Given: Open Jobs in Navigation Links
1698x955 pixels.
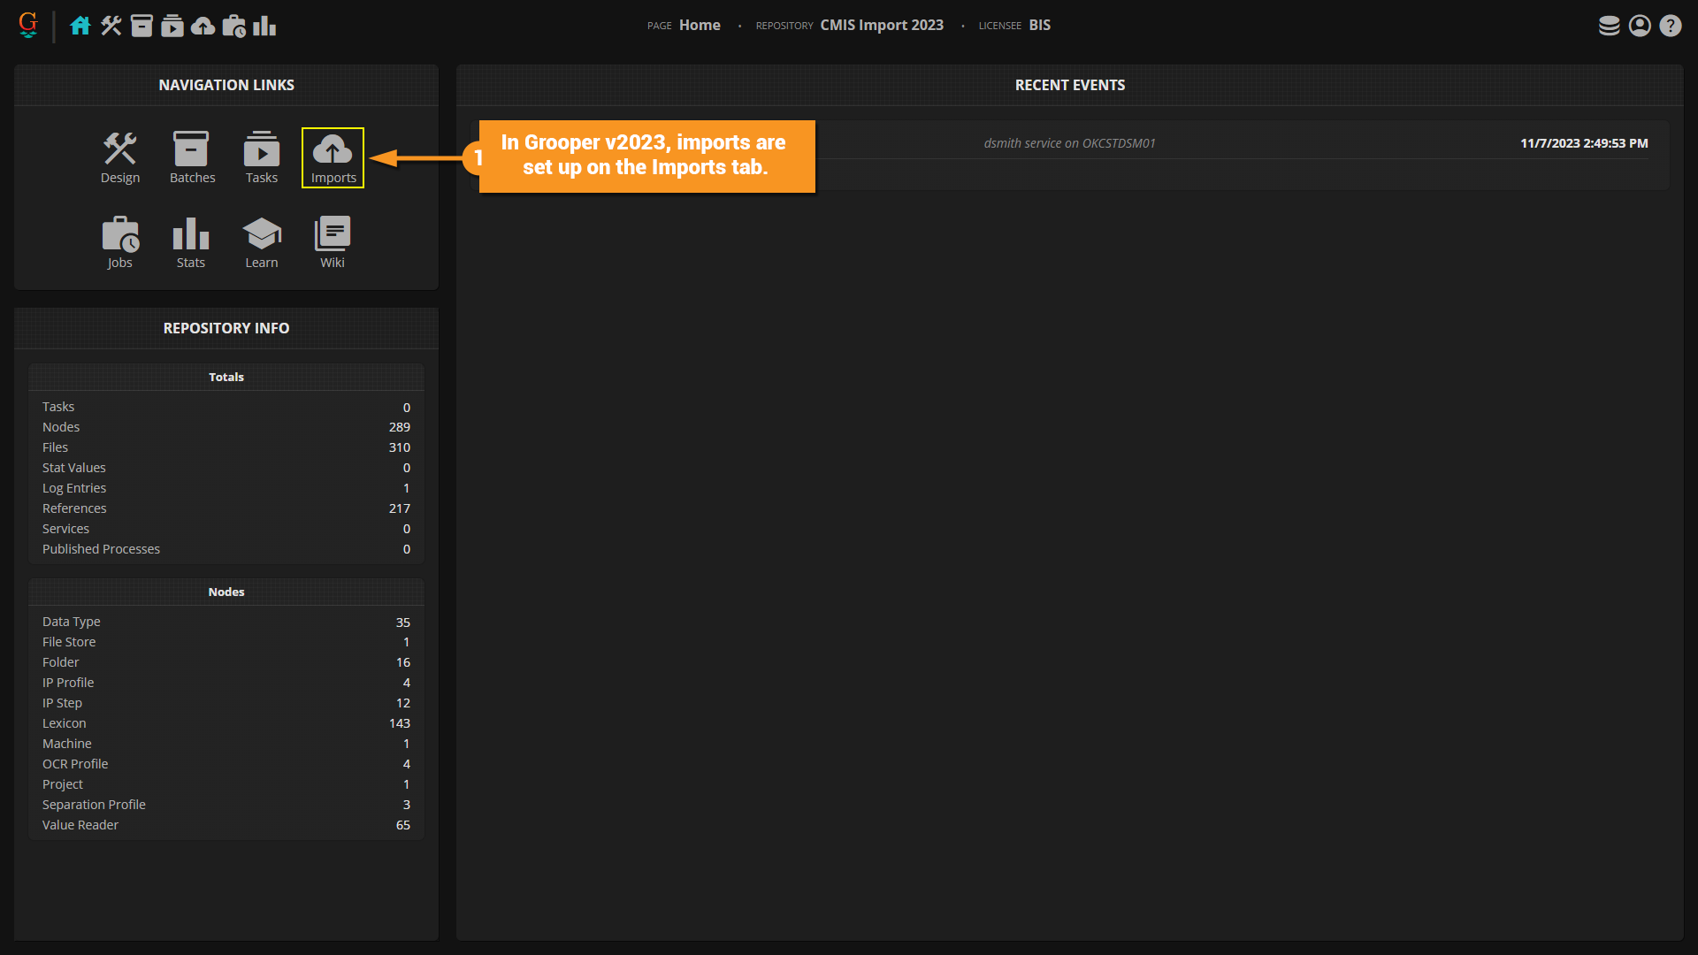Looking at the screenshot, I should pos(120,242).
